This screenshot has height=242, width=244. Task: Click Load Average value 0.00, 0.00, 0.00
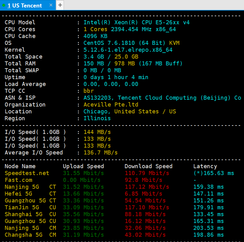[x=111, y=84]
